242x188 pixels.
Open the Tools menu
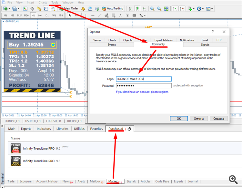[x=55, y=3]
